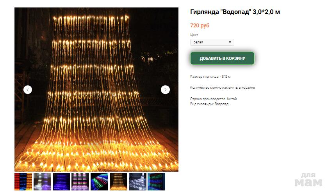Click the 'Размер гирлянды - 3*2 м' text
The width and height of the screenshot is (328, 192).
pyautogui.click(x=210, y=77)
